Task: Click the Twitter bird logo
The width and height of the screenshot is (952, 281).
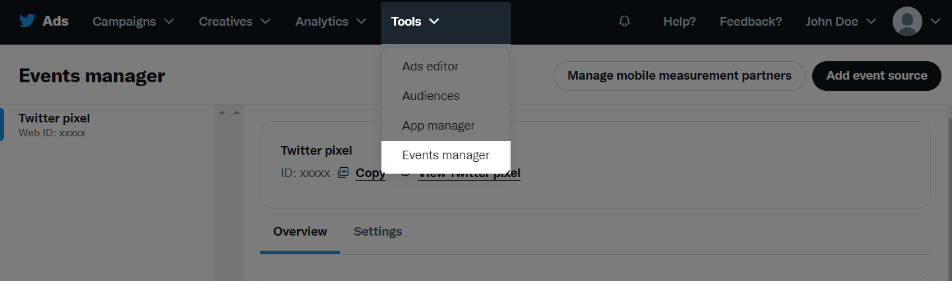Action: [27, 21]
